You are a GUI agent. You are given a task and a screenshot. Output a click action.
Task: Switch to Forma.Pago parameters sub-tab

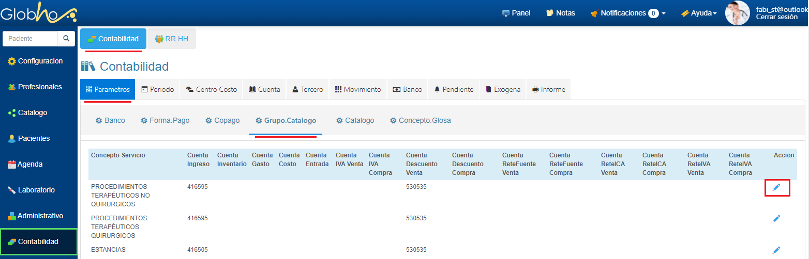point(165,120)
